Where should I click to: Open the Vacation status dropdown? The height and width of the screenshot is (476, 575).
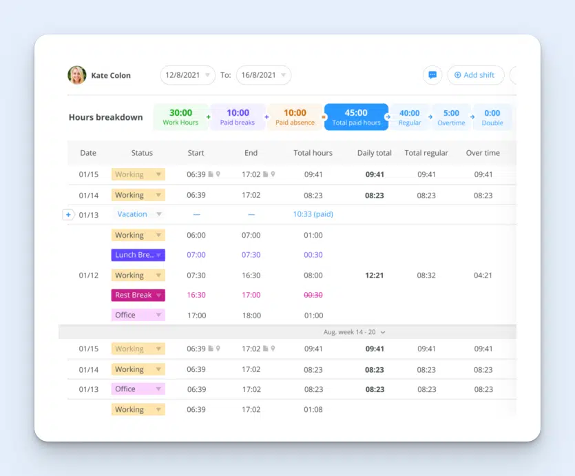point(138,214)
